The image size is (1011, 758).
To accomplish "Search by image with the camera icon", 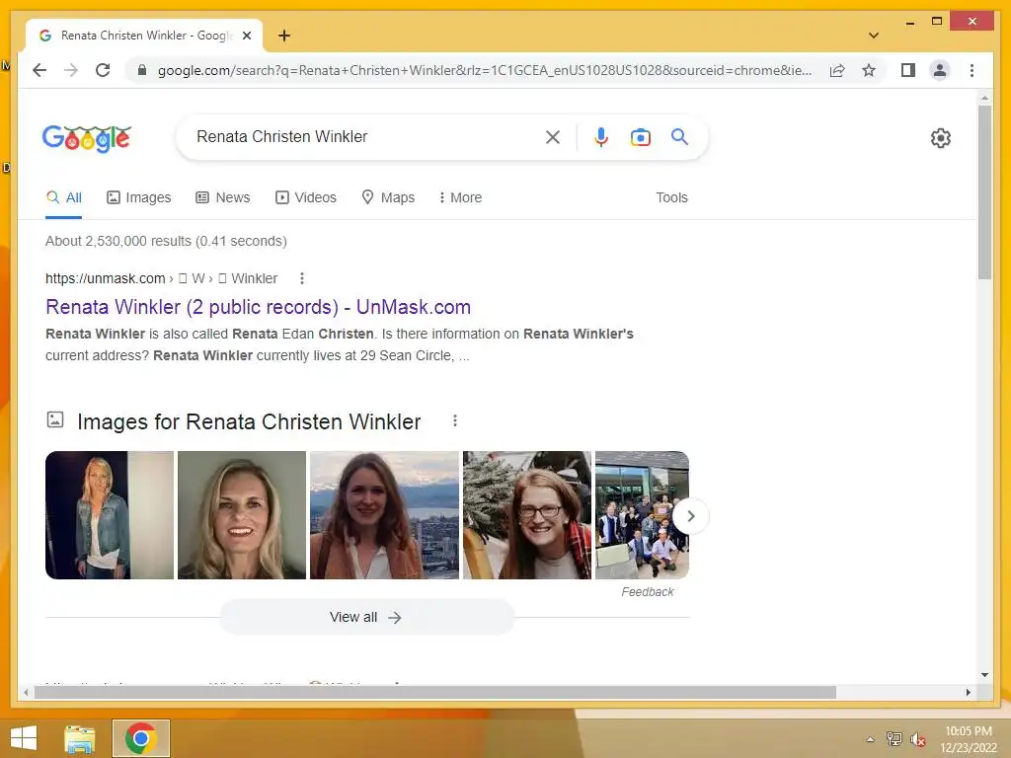I will pos(640,136).
